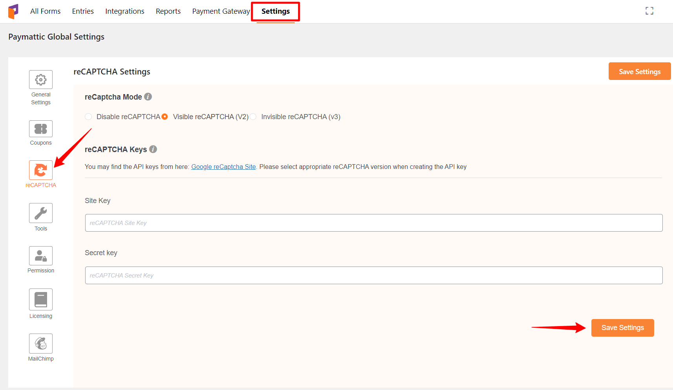This screenshot has height=390, width=673.
Task: Open the Settings menu tab
Action: [275, 11]
